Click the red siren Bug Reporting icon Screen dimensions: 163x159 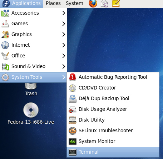tap(73, 77)
